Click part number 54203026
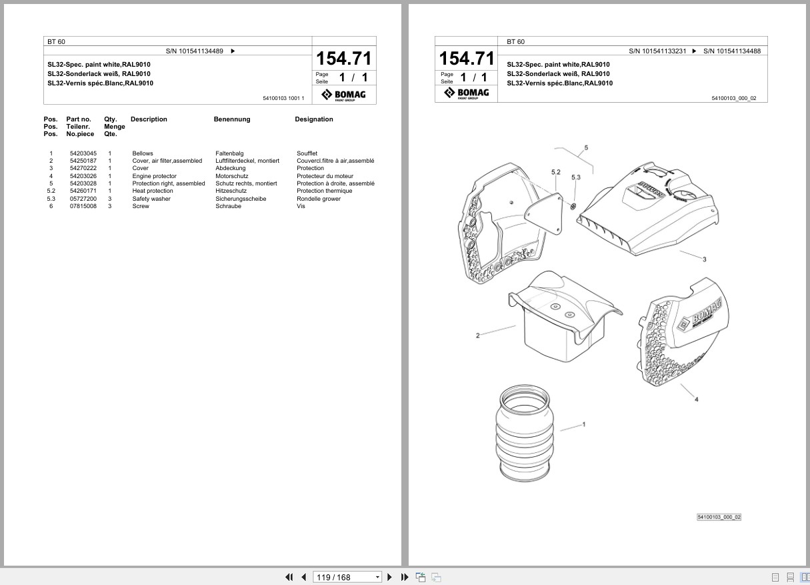The image size is (810, 585). pyautogui.click(x=83, y=176)
